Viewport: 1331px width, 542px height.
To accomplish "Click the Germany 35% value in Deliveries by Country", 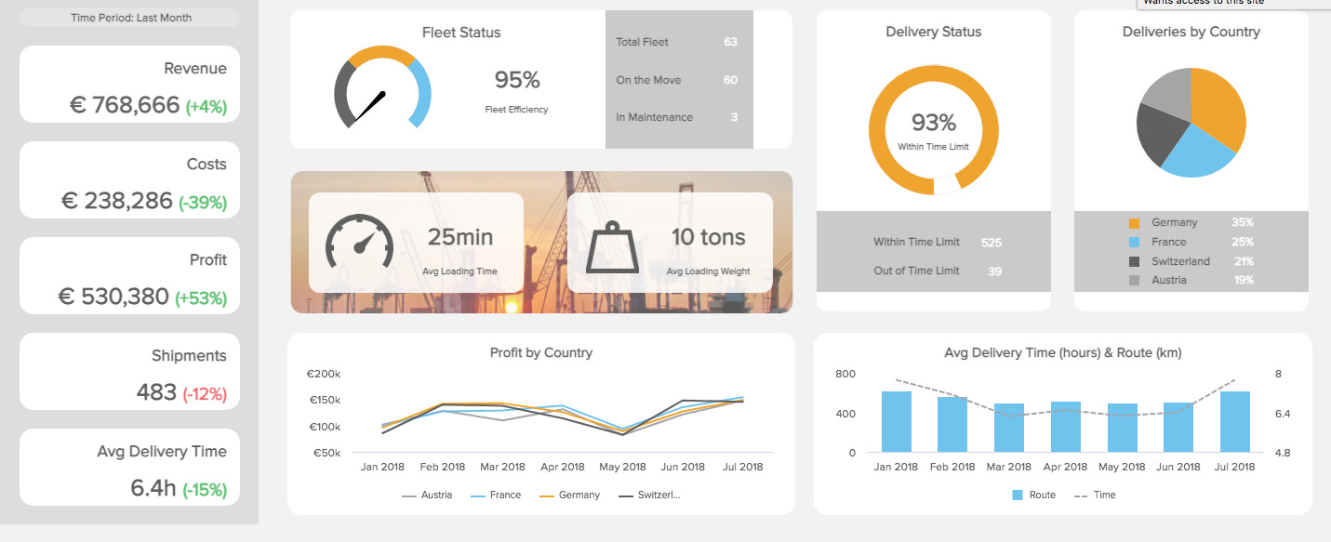I will (x=1242, y=223).
